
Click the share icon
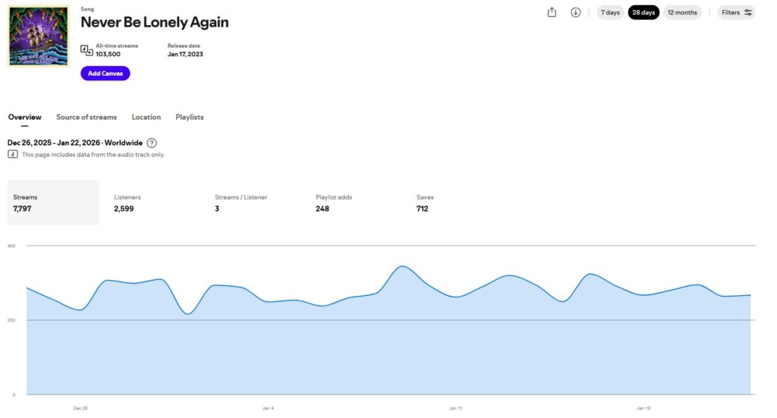[552, 12]
